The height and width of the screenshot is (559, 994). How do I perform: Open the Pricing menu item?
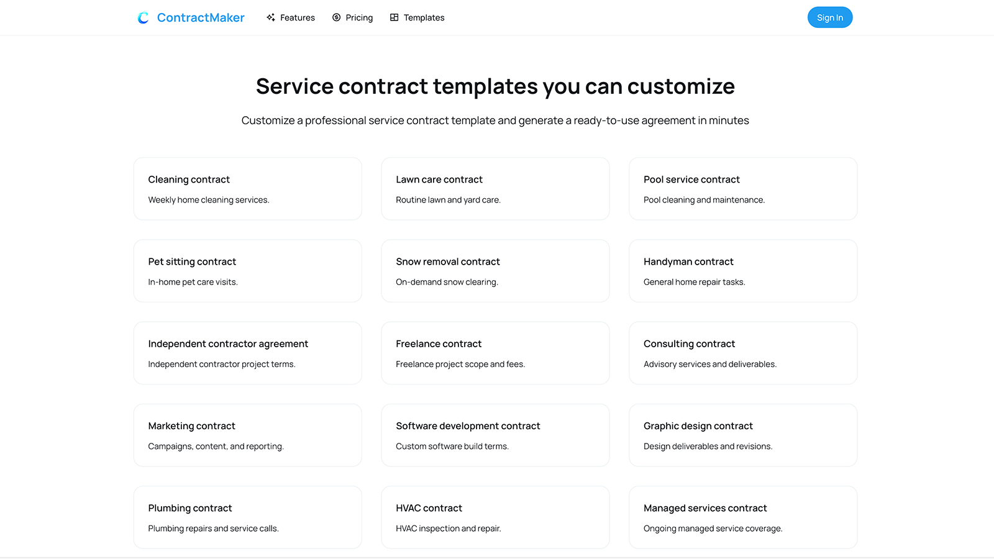pyautogui.click(x=359, y=17)
